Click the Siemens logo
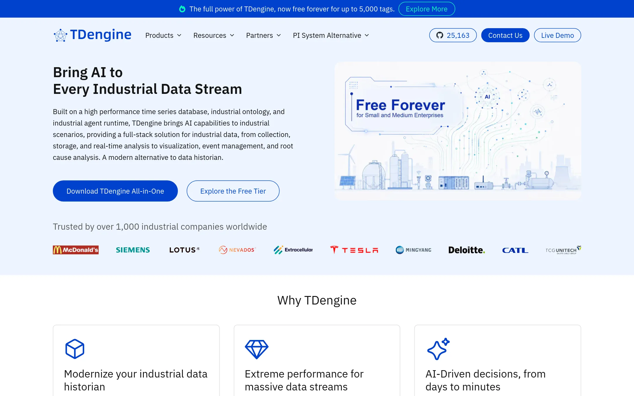 click(x=133, y=250)
